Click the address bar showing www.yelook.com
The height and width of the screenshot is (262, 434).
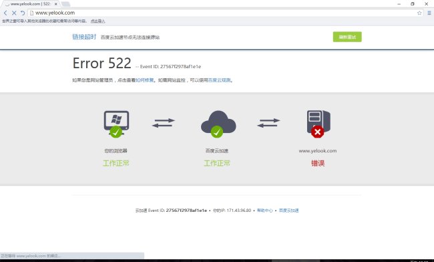point(225,13)
